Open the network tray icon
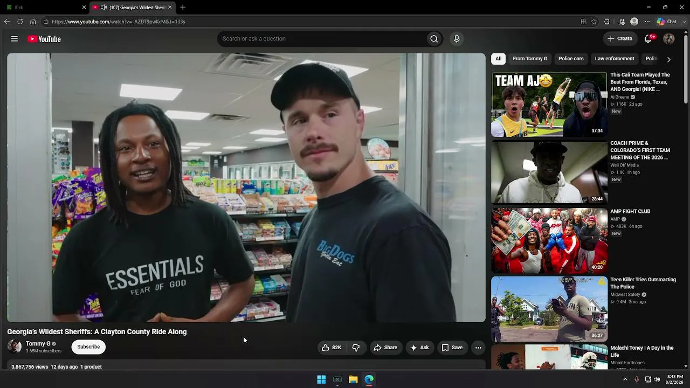690x388 pixels. click(x=647, y=379)
